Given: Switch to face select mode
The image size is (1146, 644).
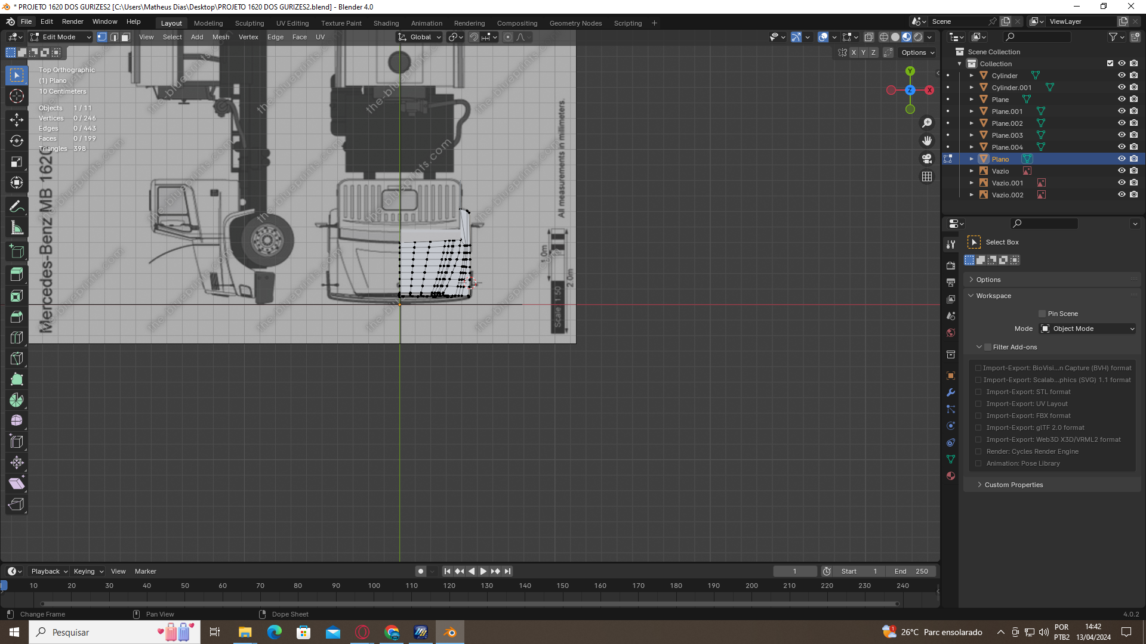Looking at the screenshot, I should coord(126,37).
